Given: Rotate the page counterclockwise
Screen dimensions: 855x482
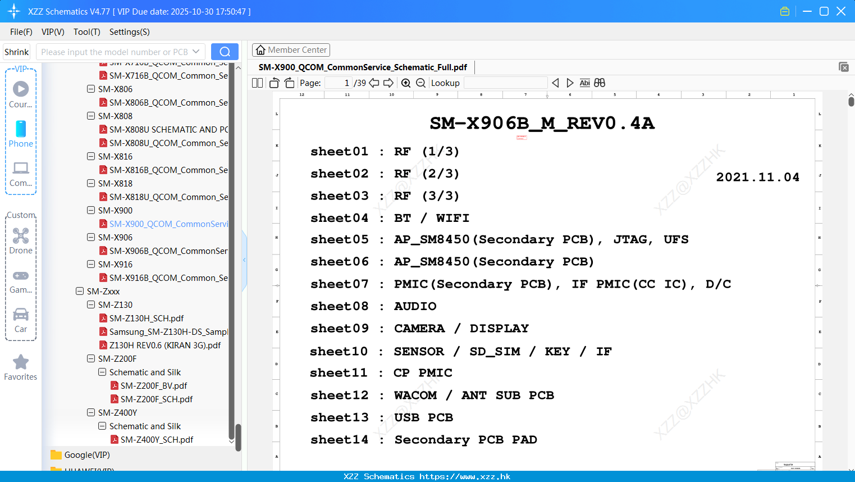Looking at the screenshot, I should click(x=274, y=83).
